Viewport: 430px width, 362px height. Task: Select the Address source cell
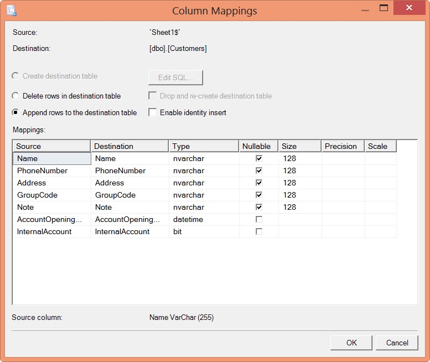(x=52, y=183)
